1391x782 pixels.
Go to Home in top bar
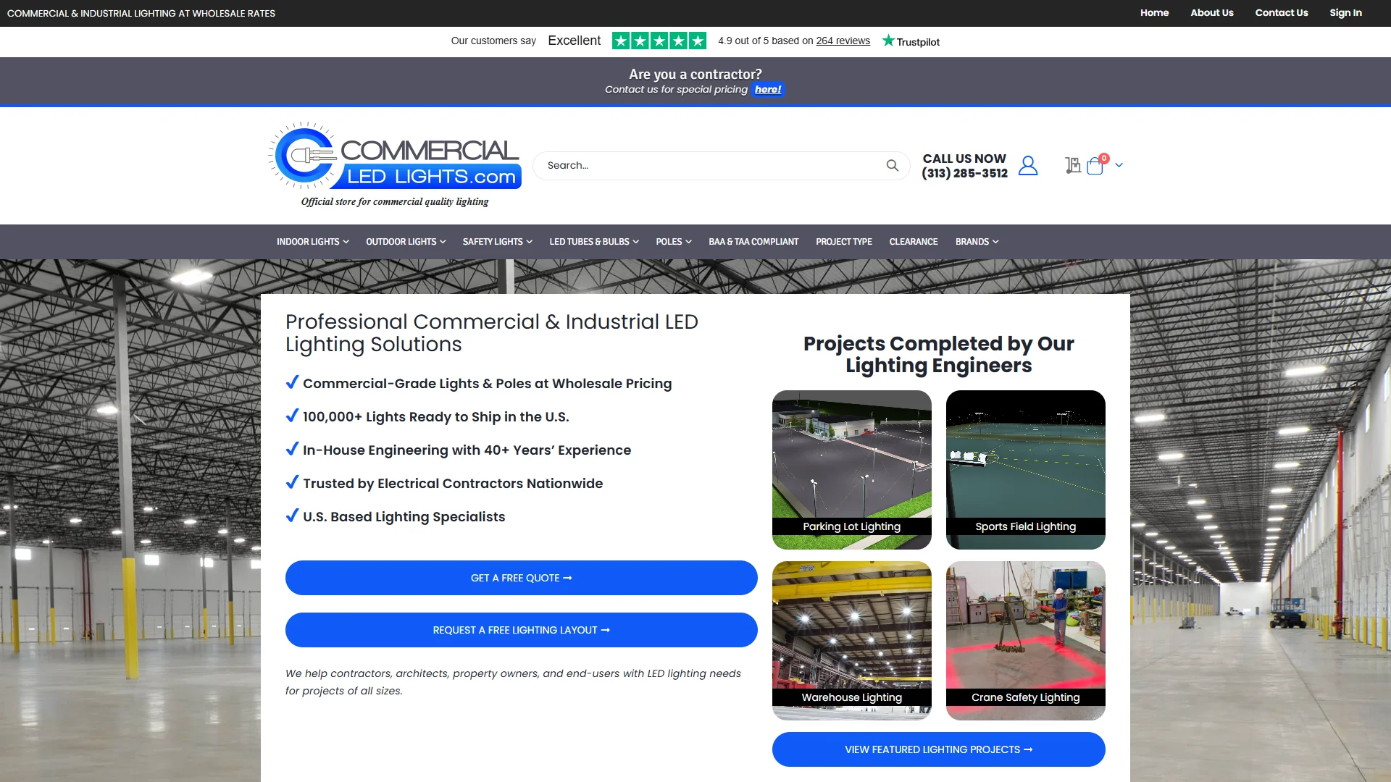1154,13
